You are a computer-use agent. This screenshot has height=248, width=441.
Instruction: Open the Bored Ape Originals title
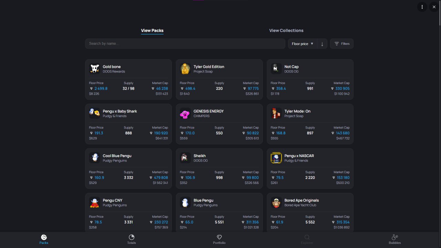(x=301, y=200)
